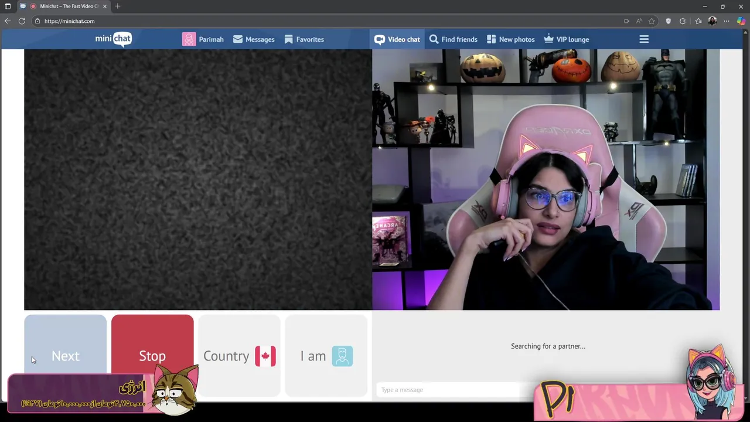The height and width of the screenshot is (422, 750).
Task: Open the Favorites bookmark link
Action: tap(304, 39)
